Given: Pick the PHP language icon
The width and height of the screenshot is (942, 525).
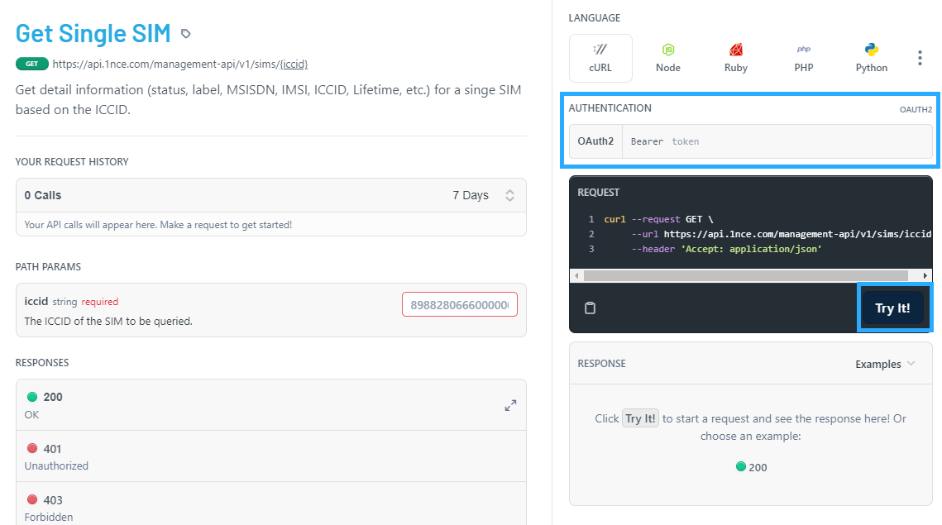Looking at the screenshot, I should (x=803, y=50).
